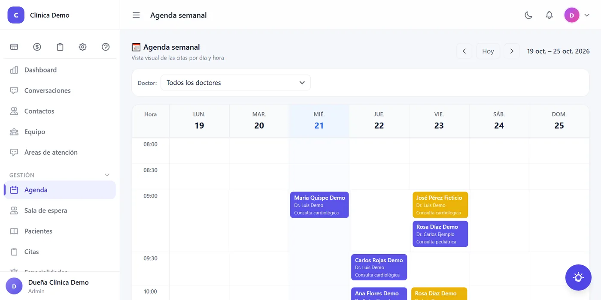The height and width of the screenshot is (300, 601).
Task: Open the clipboard icon in sidebar toolbar
Action: pyautogui.click(x=60, y=47)
